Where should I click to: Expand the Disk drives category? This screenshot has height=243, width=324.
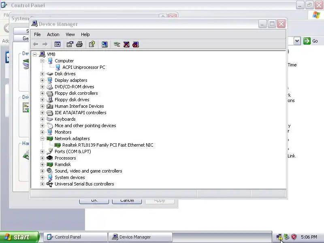tap(43, 74)
